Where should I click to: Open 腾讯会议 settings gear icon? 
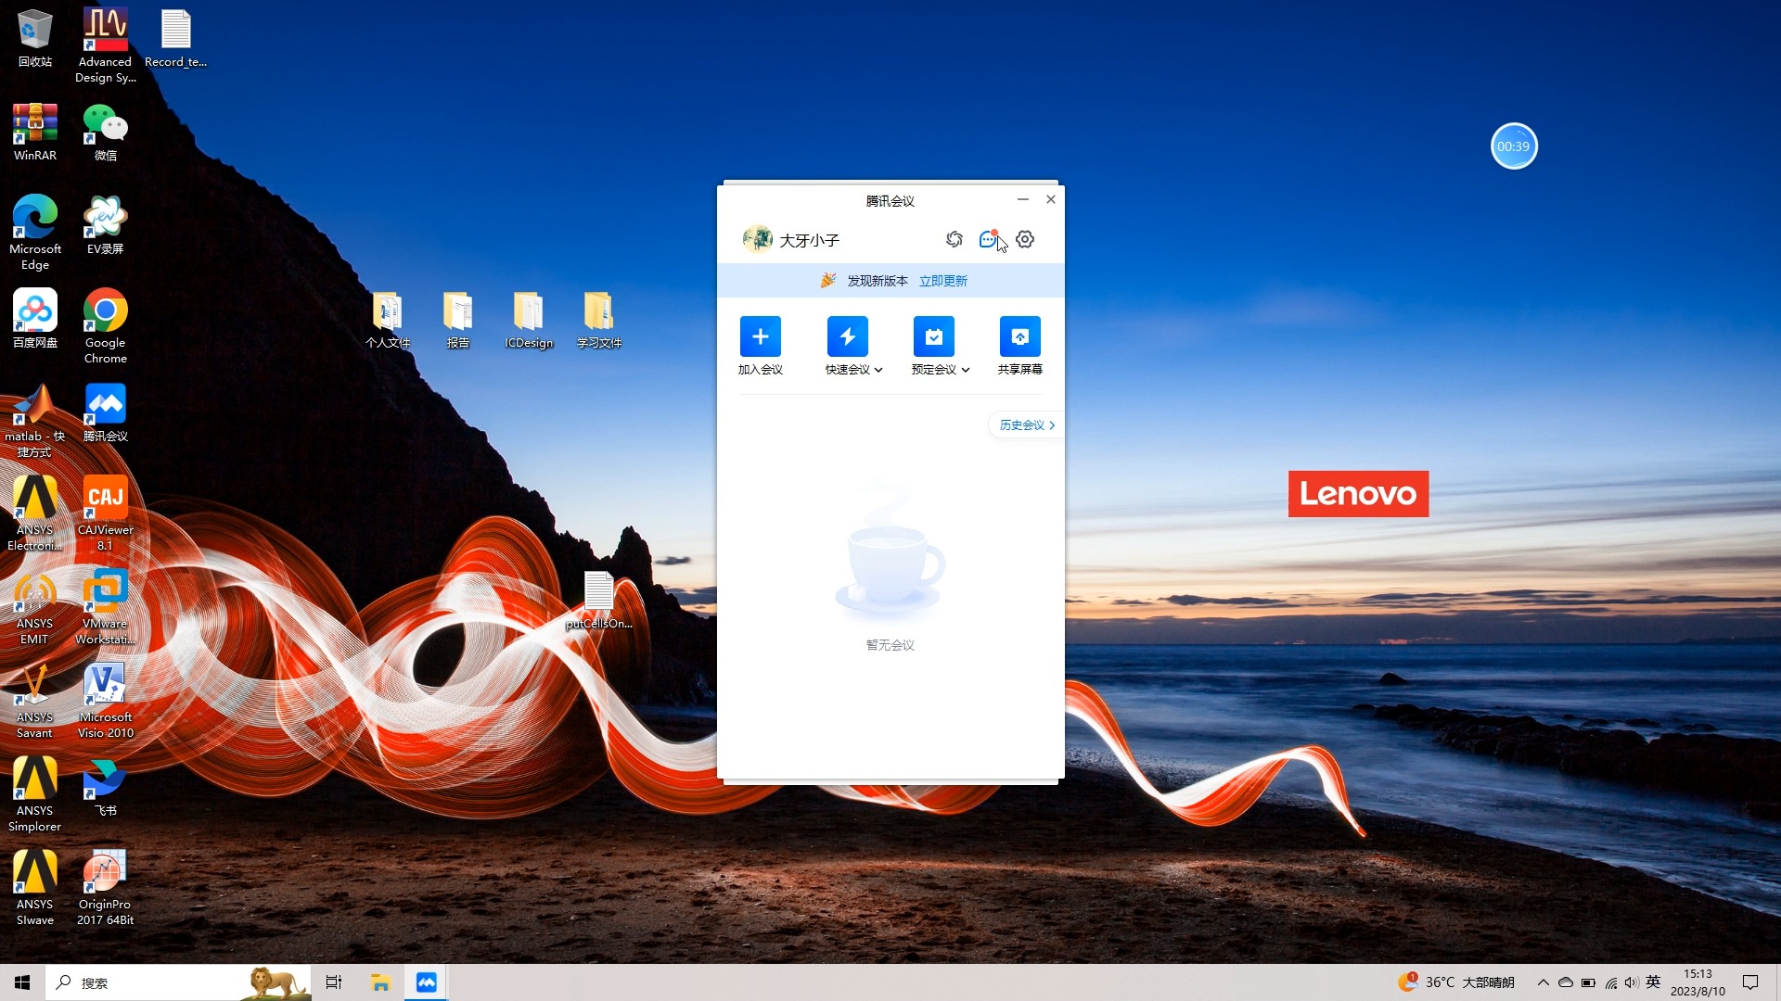(1025, 238)
